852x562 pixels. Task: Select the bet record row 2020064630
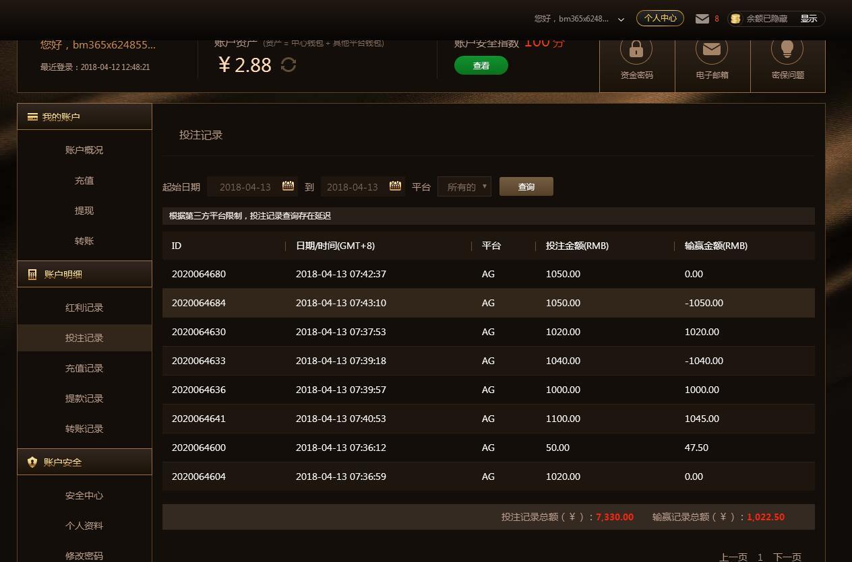click(488, 332)
